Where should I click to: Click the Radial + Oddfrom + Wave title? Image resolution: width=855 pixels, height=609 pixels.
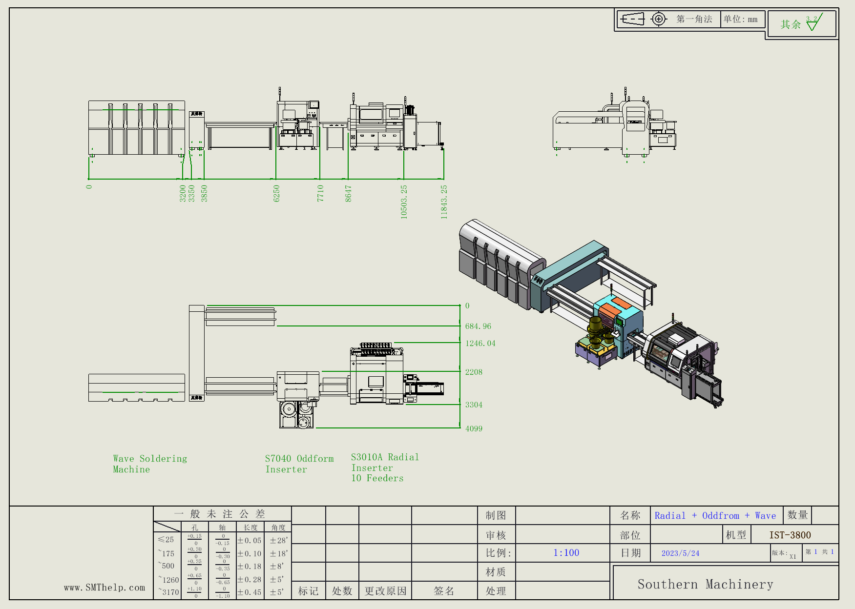[715, 516]
